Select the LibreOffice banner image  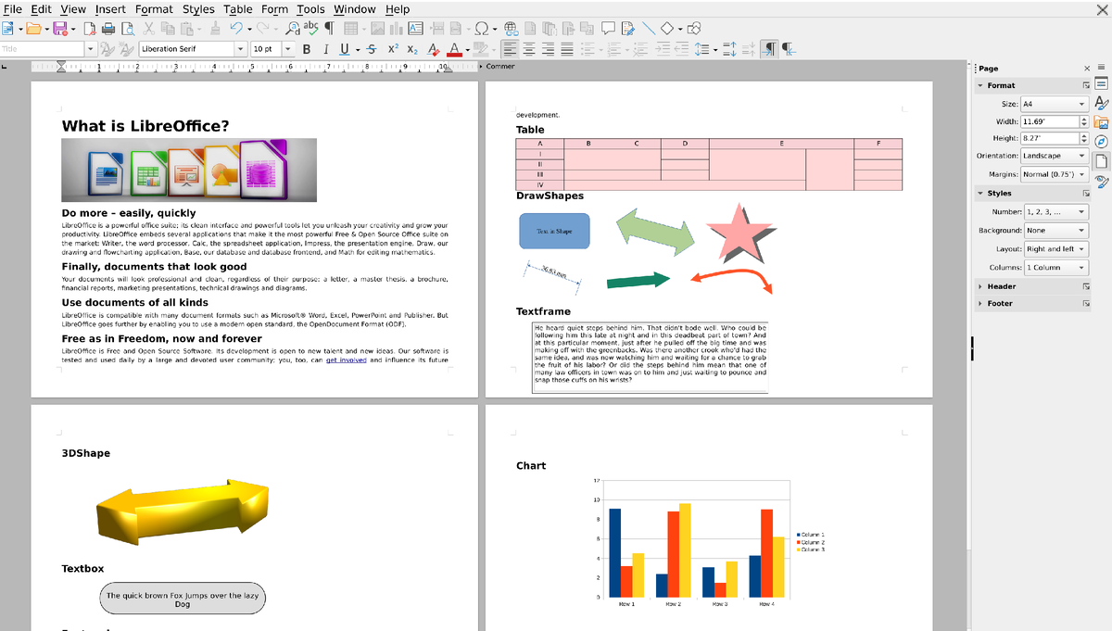pyautogui.click(x=189, y=170)
